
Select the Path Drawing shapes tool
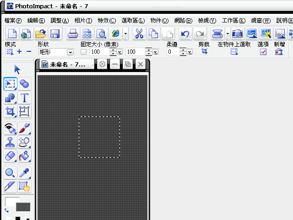click(x=10, y=98)
